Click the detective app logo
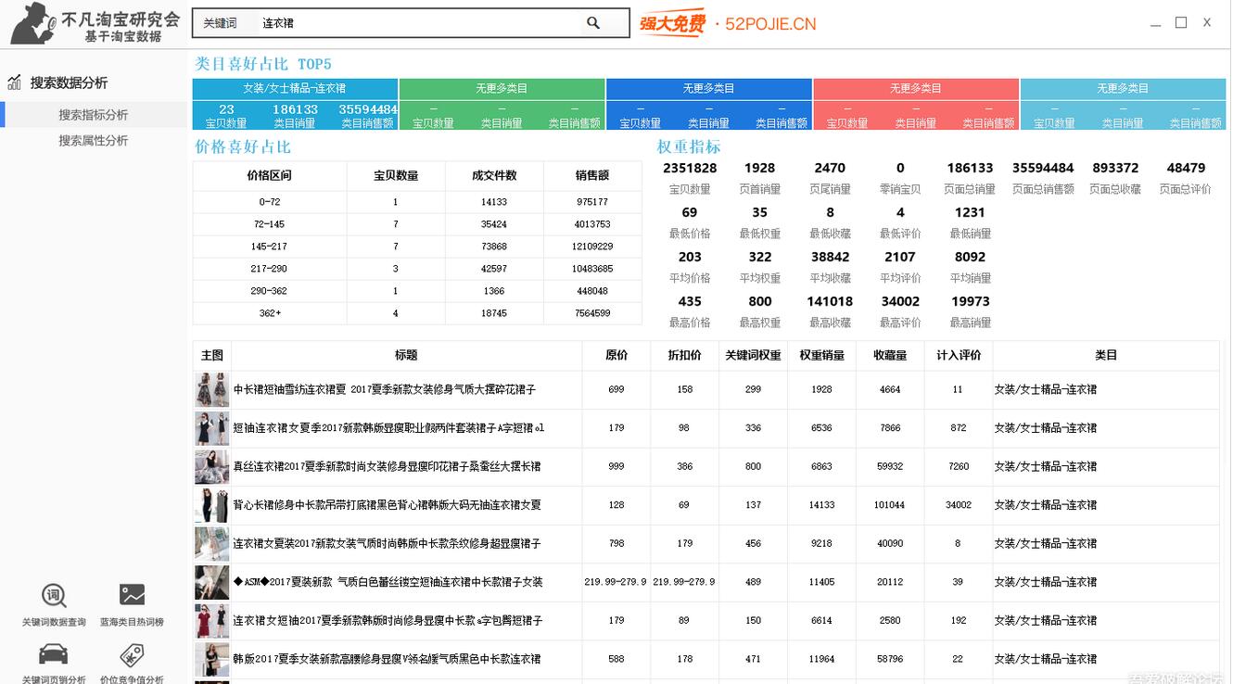This screenshot has width=1233, height=684. click(33, 22)
